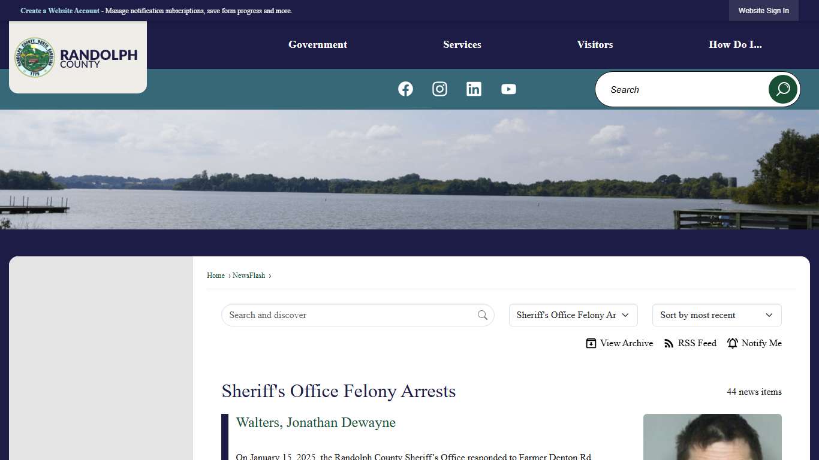Open the How Do I... menu

click(735, 45)
